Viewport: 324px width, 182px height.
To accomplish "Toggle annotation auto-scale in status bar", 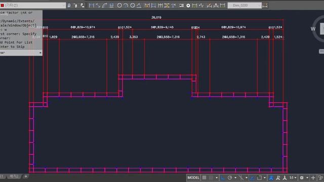I will [278, 177].
